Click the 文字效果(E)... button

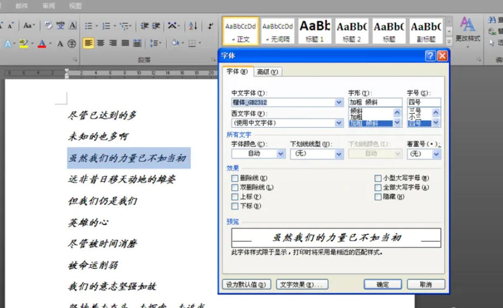coord(302,285)
